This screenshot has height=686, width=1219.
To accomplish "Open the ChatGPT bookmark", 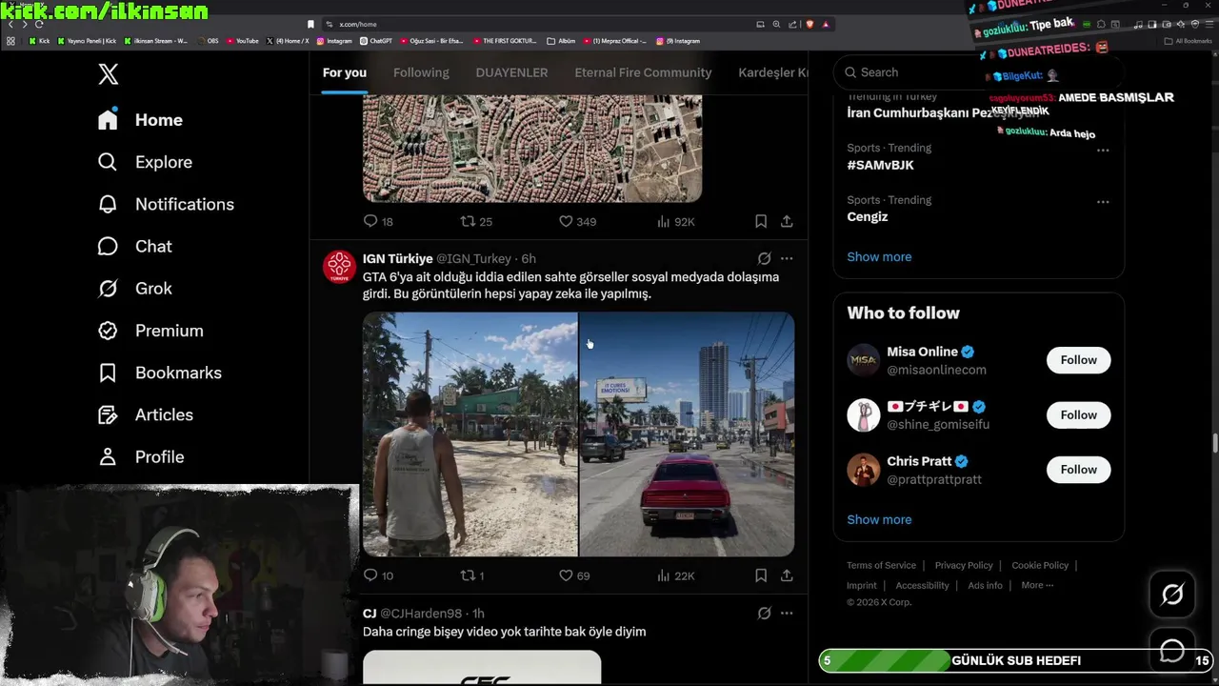I will [x=376, y=41].
